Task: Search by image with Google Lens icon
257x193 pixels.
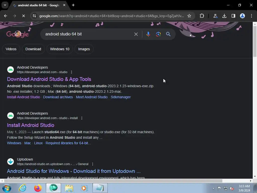Action: coord(158,34)
